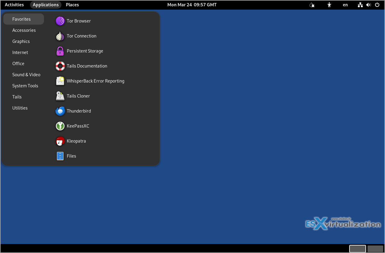Switch to the second workspace thumbnail
Viewport: 385px width, 253px height.
click(x=375, y=249)
